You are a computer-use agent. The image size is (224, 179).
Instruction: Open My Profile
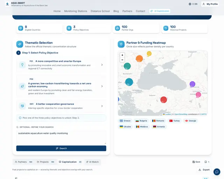[210, 4]
